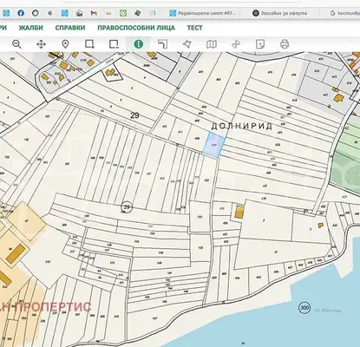Click the highlighted blue parcel on map
The height and width of the screenshot is (347, 360).
[214, 144]
